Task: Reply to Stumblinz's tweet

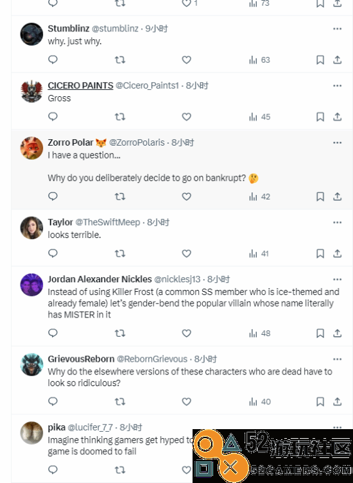Action: tap(53, 60)
